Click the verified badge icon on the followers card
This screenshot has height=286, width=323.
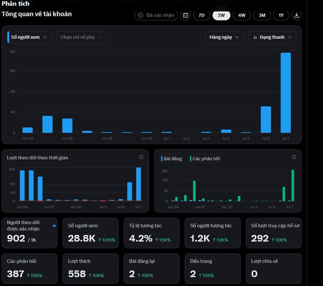(54, 226)
